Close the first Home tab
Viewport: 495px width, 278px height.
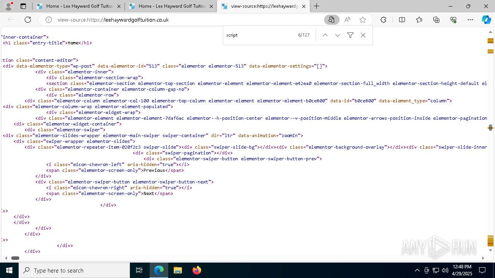pos(119,6)
